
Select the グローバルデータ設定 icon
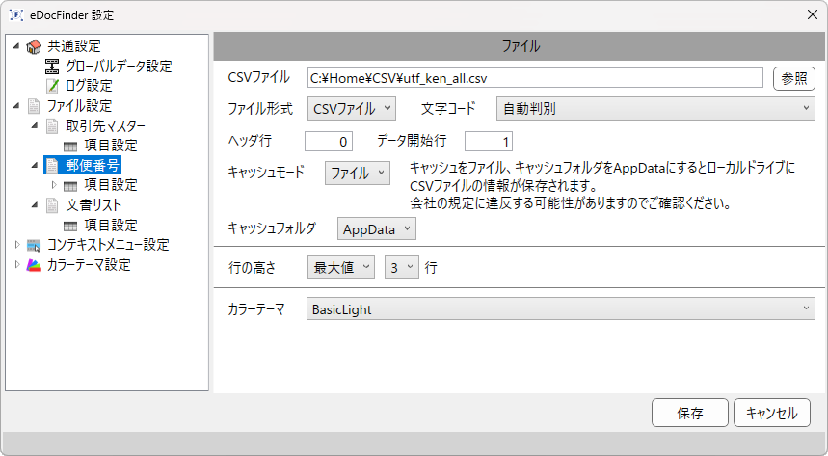click(x=52, y=67)
